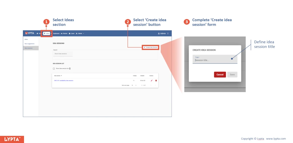Click the CREATE IDEA SESSION dialog heading
293x143 pixels.
tap(204, 50)
